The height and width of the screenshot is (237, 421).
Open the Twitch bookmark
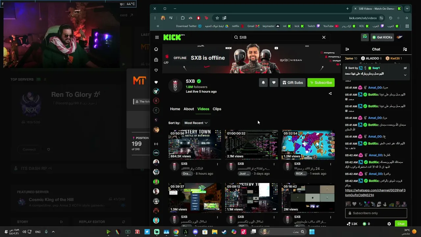pyautogui.click(x=314, y=26)
